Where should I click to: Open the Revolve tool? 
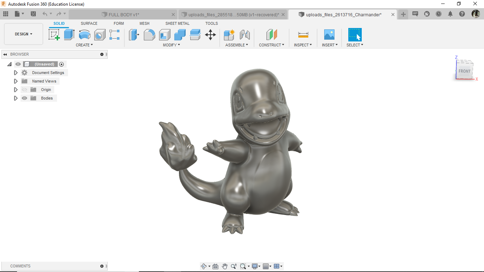[x=84, y=35]
